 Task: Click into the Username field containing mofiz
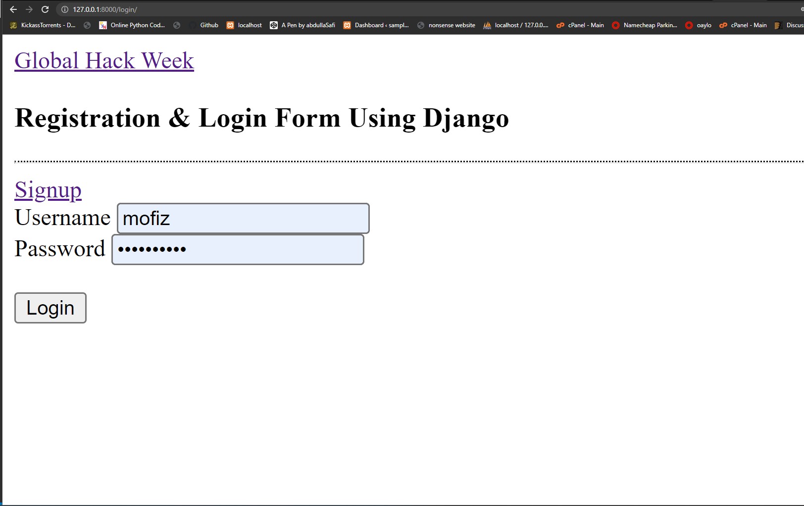[243, 218]
